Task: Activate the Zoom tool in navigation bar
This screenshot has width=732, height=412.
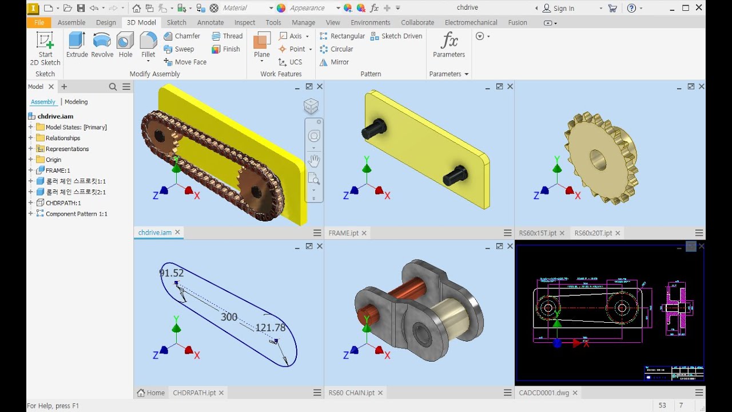Action: pos(314,179)
